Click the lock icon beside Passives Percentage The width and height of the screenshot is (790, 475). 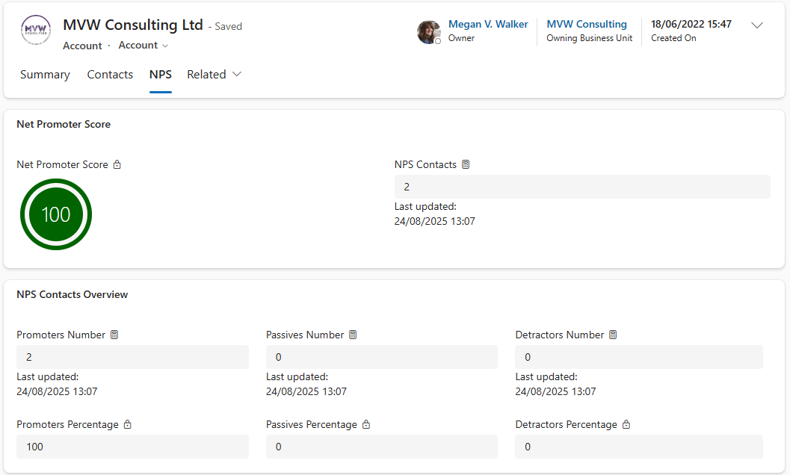click(x=366, y=425)
